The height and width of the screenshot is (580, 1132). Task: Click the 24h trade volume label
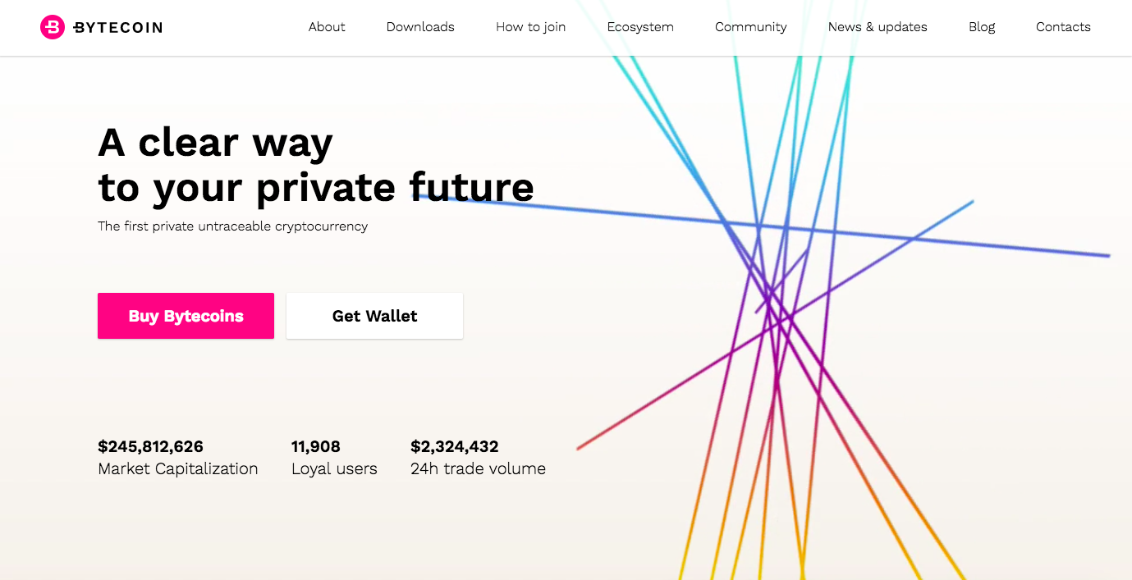[x=478, y=469]
